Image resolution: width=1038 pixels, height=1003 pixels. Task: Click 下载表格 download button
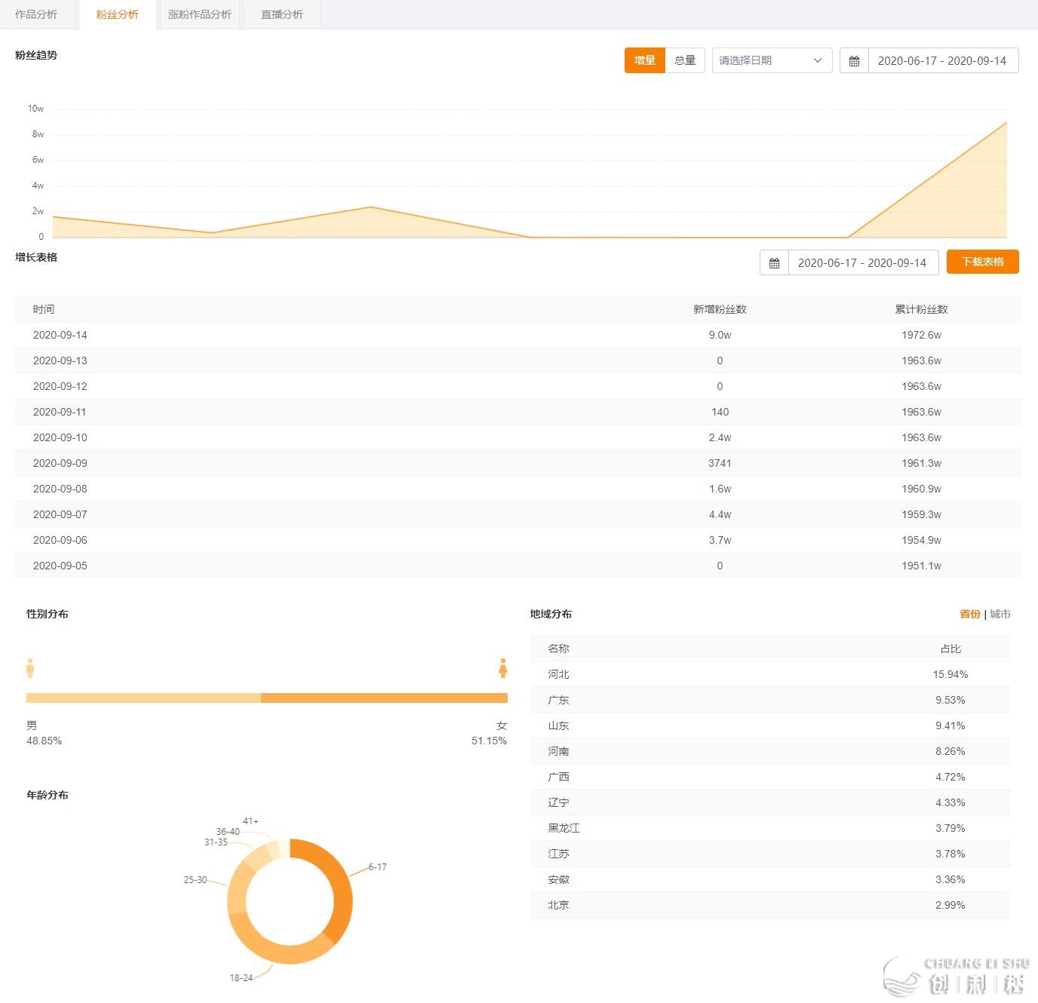(x=982, y=262)
